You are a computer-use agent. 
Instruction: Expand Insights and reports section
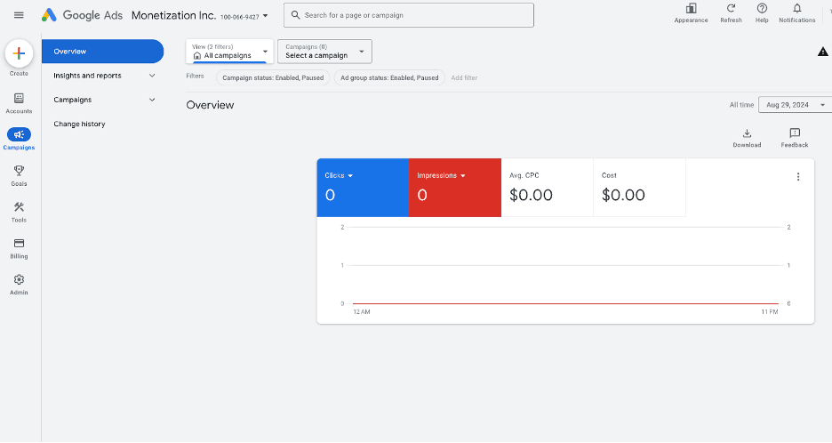pyautogui.click(x=102, y=76)
